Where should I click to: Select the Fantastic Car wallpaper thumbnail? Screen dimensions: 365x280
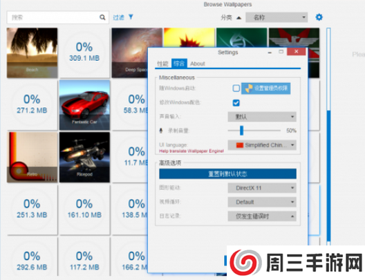pyautogui.click(x=84, y=105)
